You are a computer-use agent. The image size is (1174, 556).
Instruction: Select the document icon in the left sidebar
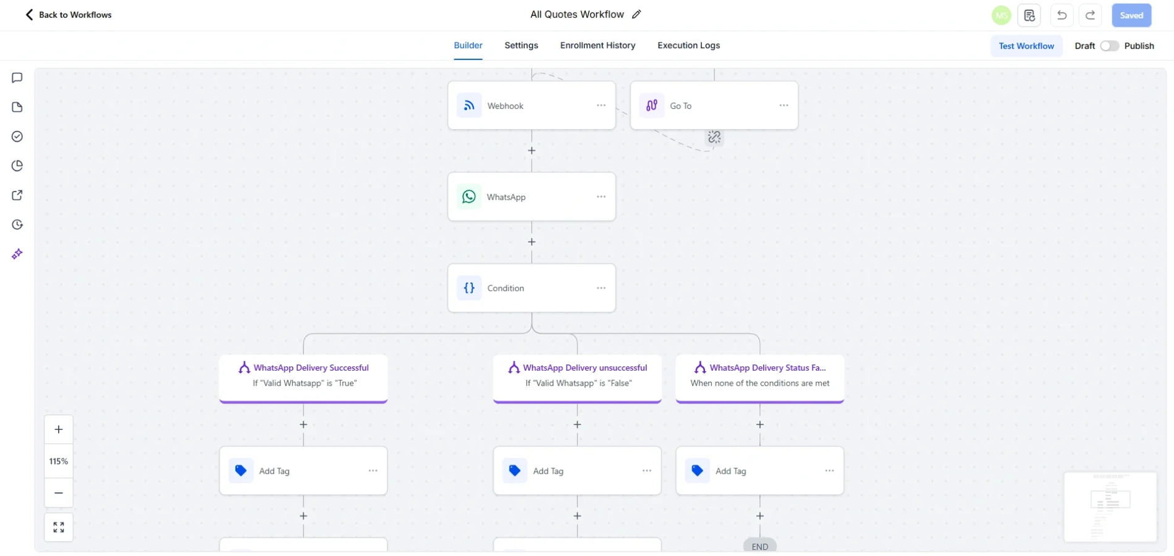[x=17, y=107]
